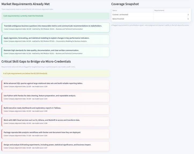Screen dimensions: 194x154
Task: Click the raw model score 0.337 line
Action: click(x=25, y=148)
